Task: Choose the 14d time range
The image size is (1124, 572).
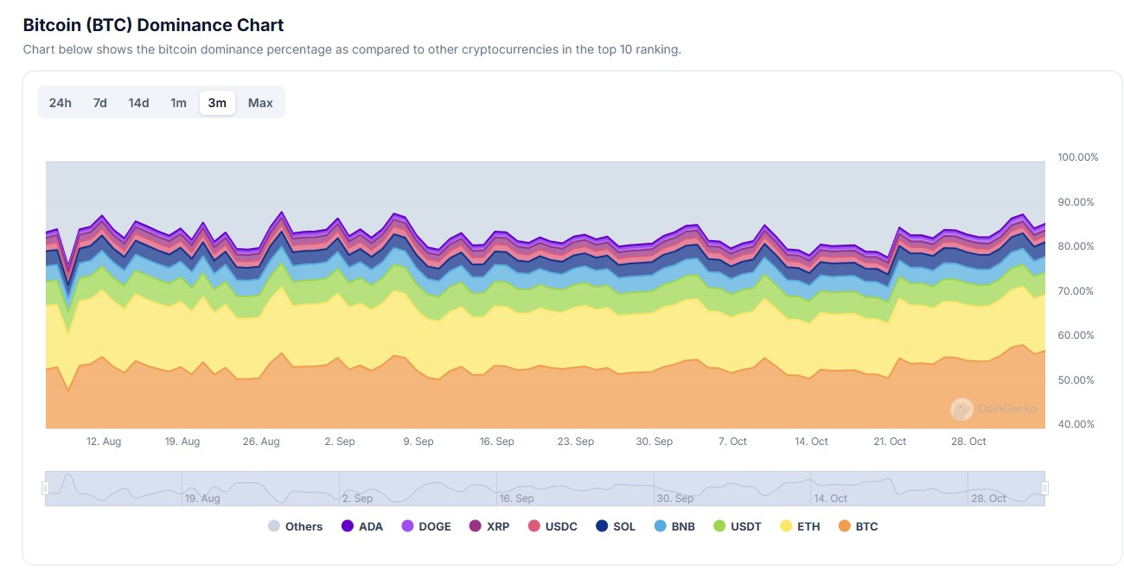Action: pyautogui.click(x=138, y=103)
